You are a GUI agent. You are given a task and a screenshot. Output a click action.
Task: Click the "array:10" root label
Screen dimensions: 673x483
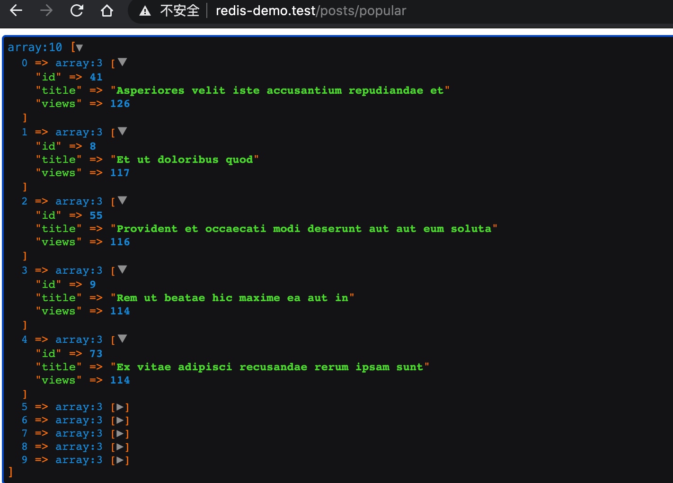(x=35, y=47)
